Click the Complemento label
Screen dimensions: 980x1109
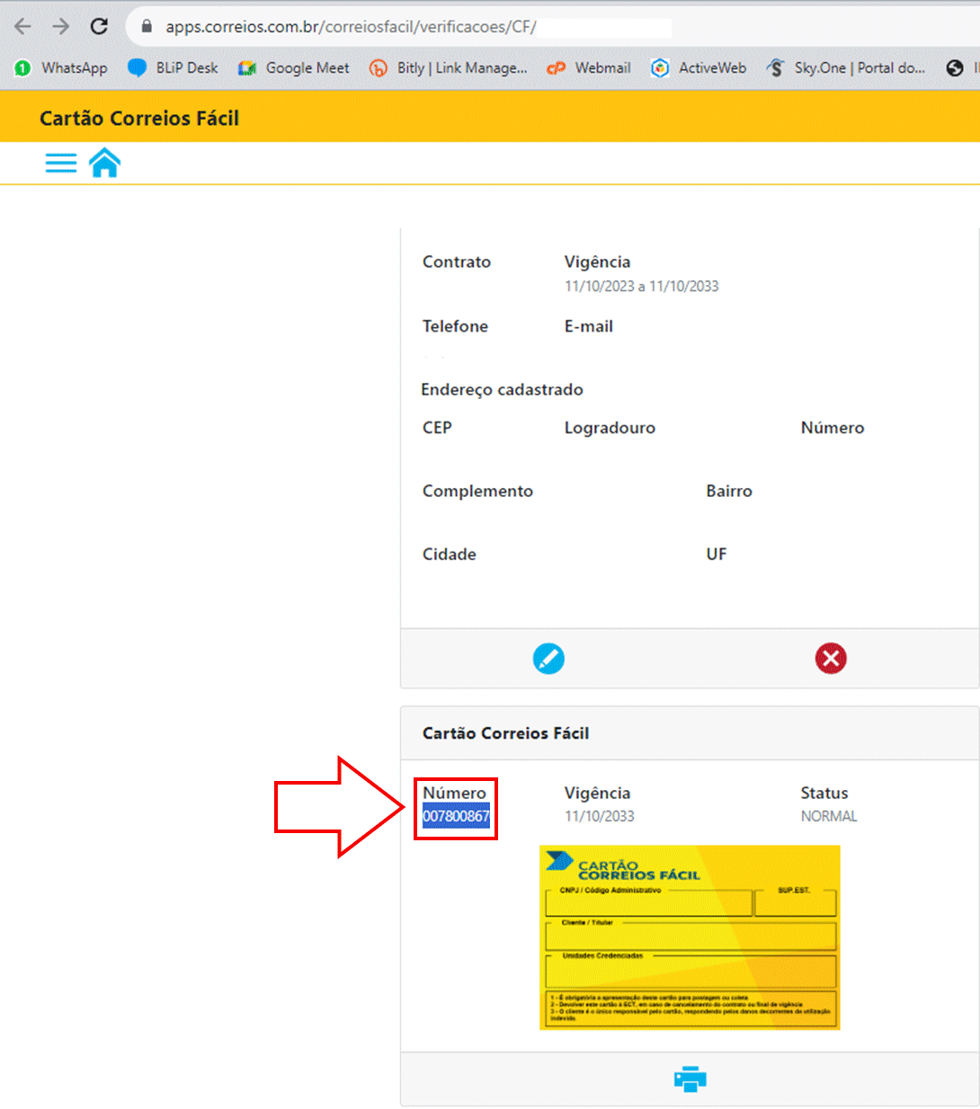pyautogui.click(x=477, y=491)
